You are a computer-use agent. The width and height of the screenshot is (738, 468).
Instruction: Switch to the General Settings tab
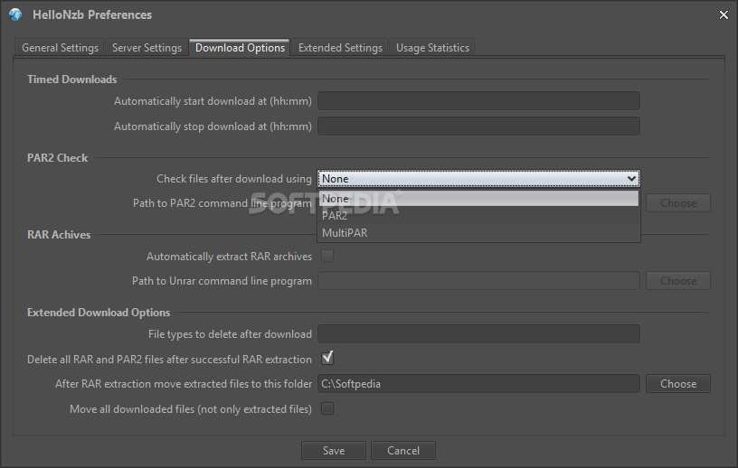(60, 48)
